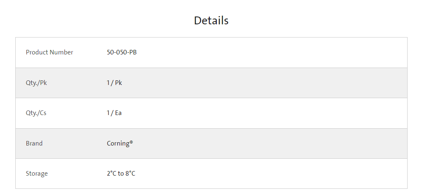Click the 'Ea' unit in Qty./Cs value
Image resolution: width=427 pixels, height=195 pixels.
[x=118, y=113]
